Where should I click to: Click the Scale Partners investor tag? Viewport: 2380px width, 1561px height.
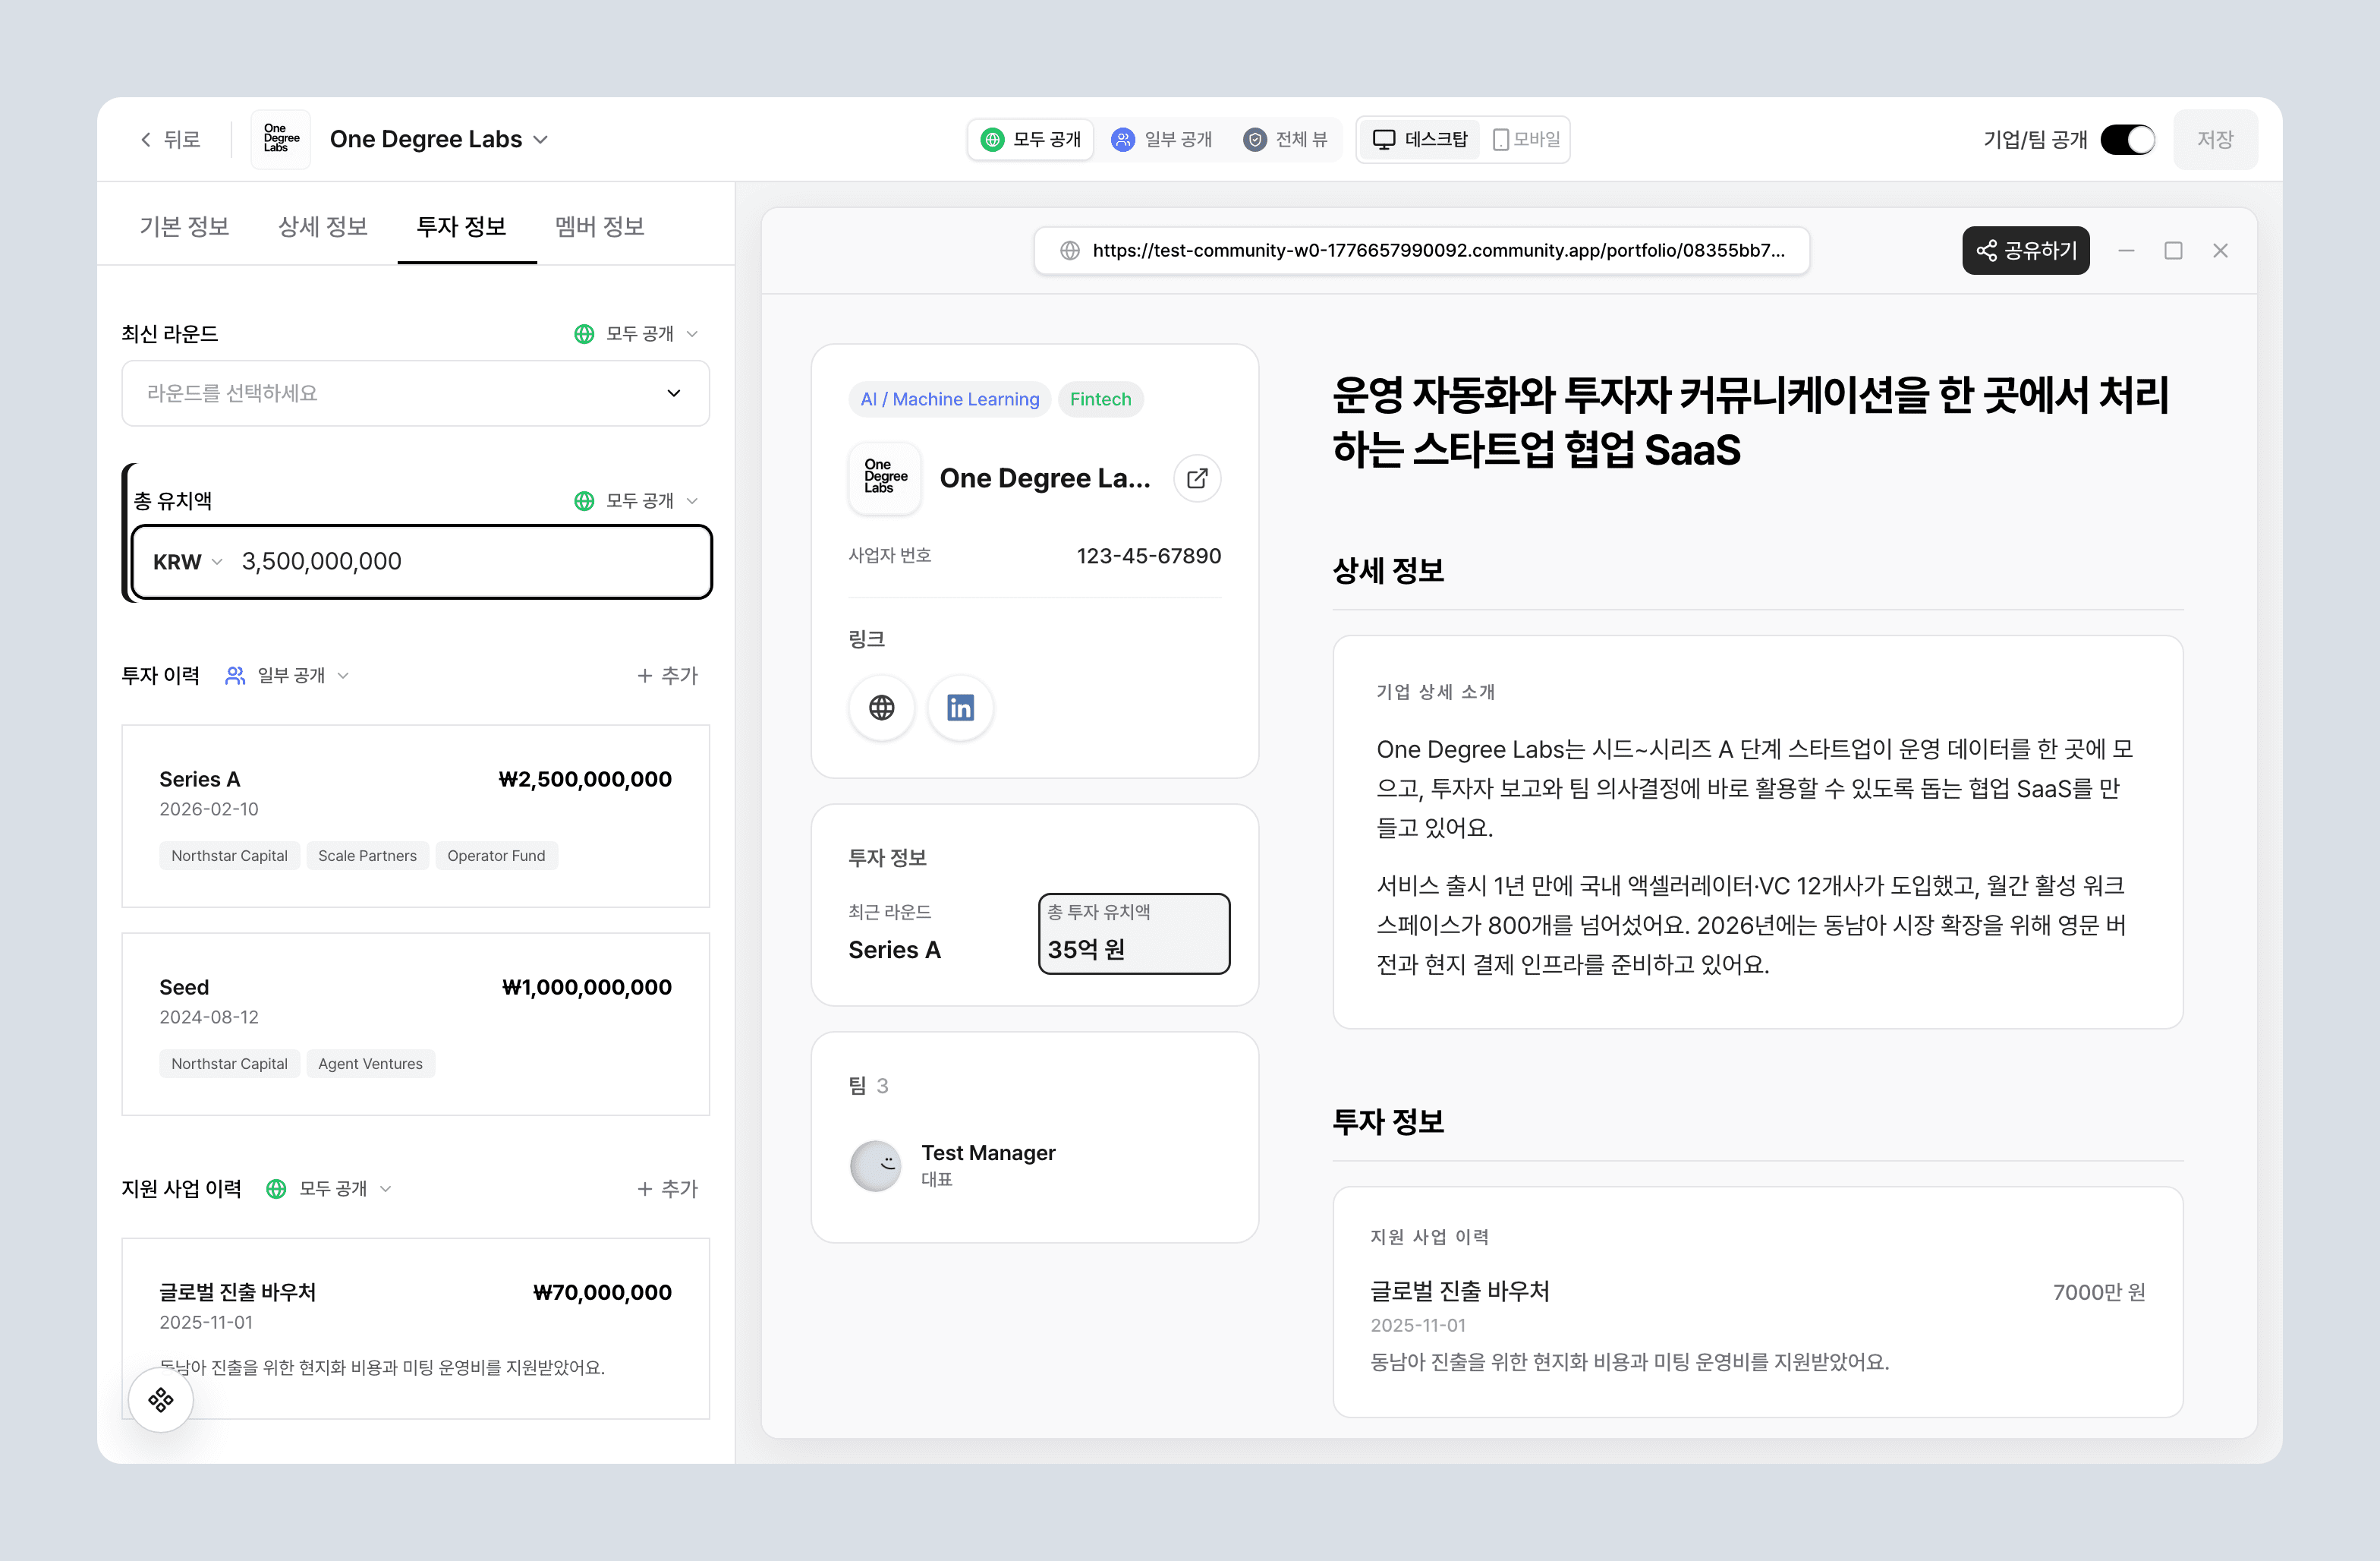367,856
